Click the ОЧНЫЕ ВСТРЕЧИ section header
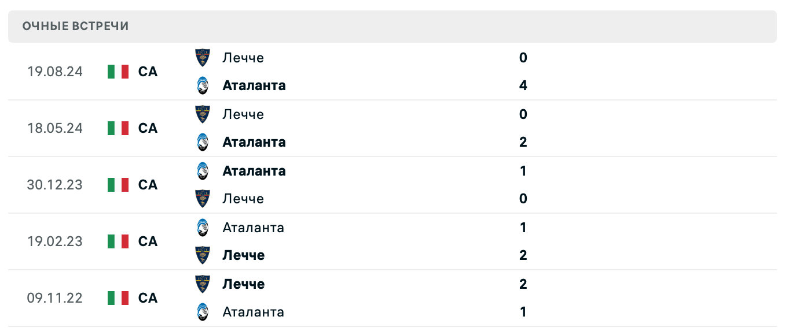Viewport: 785px width, 335px height. [x=75, y=26]
